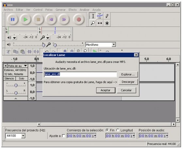Screen dimensions: 183x149
Task: Open the Archivo menu
Action: click(8, 10)
